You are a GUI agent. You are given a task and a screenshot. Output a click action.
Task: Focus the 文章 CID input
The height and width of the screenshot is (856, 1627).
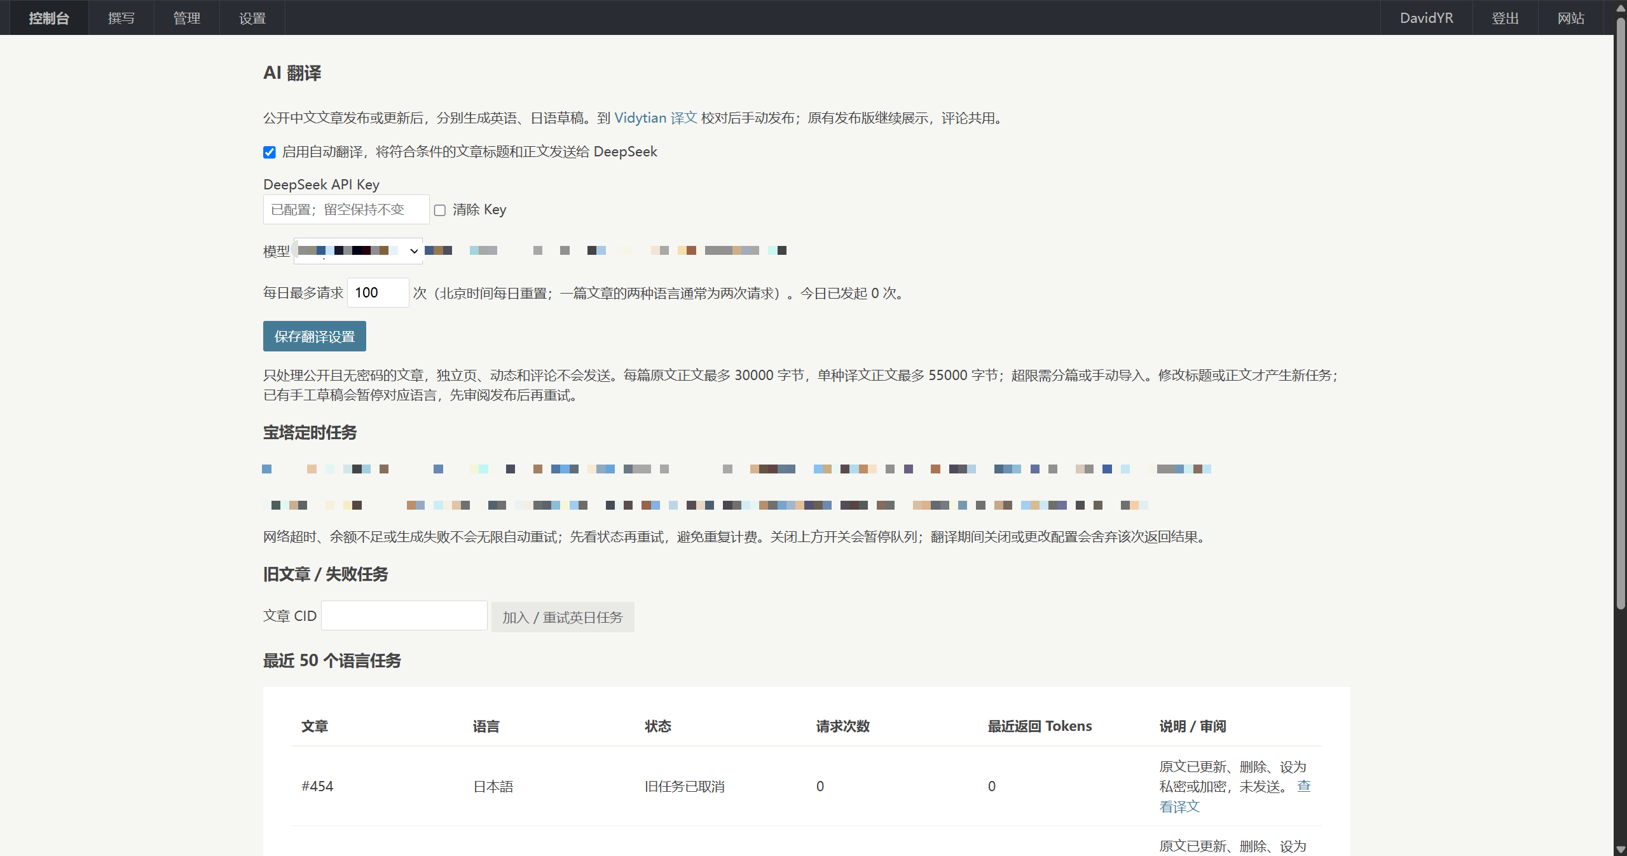[x=404, y=616]
